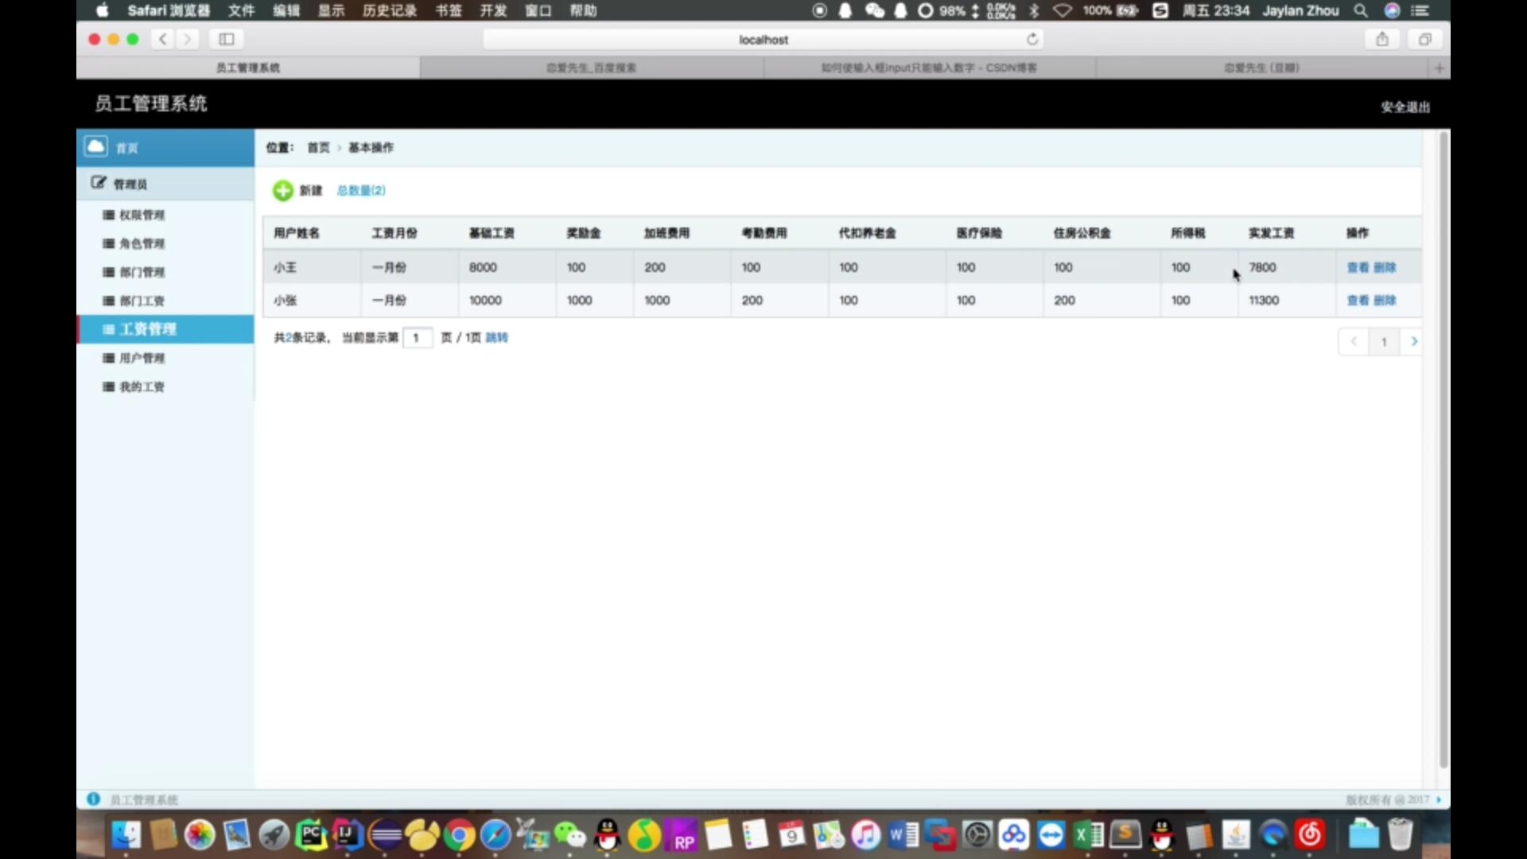1527x859 pixels.
Task: Open the 书签 menu
Action: [x=449, y=10]
